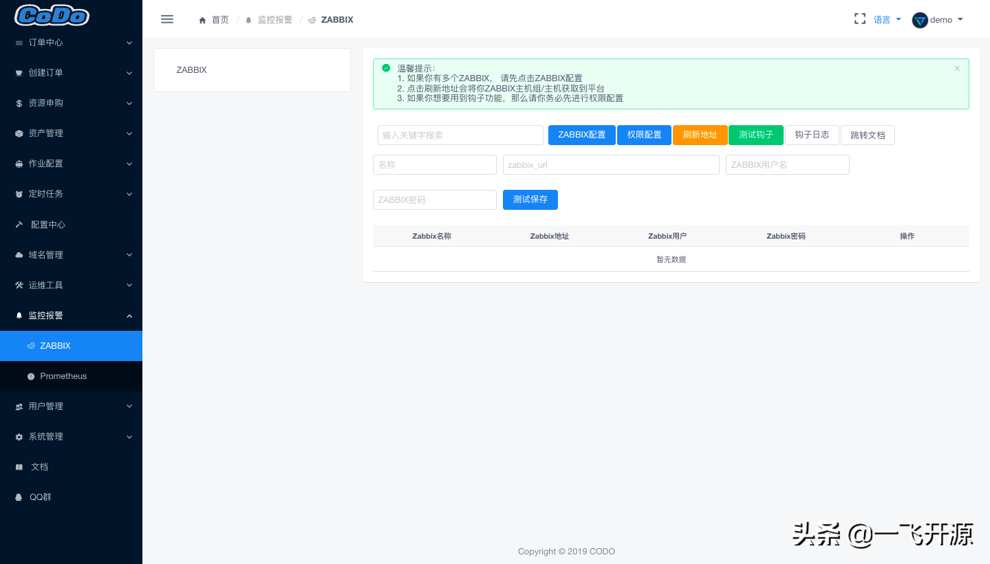Click the green check icon in alert

coord(386,68)
